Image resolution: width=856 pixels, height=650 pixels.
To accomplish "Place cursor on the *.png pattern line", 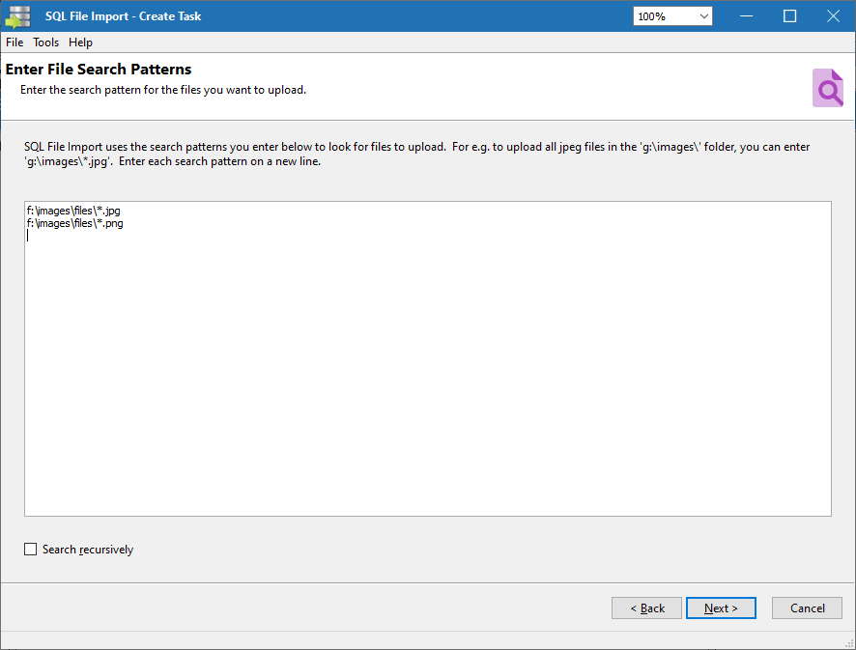I will [x=74, y=223].
